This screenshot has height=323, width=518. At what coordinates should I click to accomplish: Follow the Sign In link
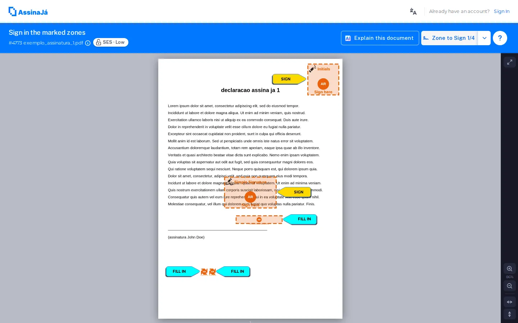[501, 11]
